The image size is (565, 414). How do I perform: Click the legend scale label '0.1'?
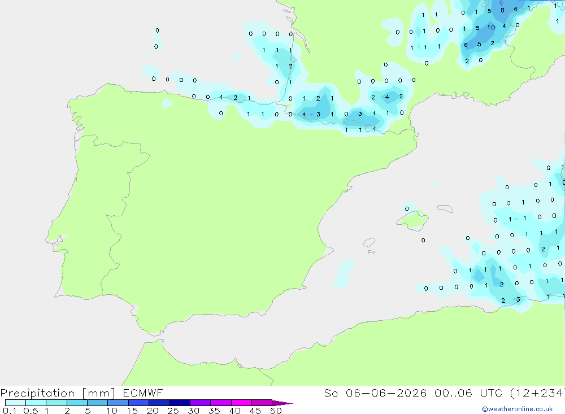[10, 411]
